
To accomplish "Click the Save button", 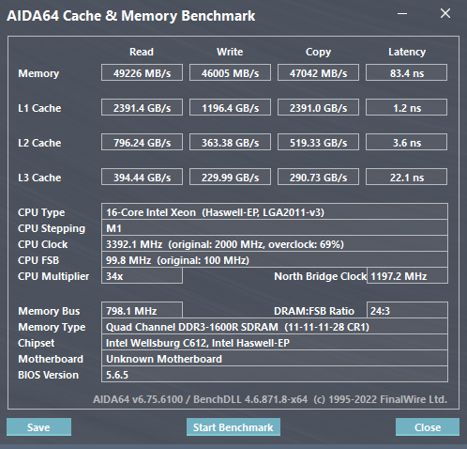I will pyautogui.click(x=38, y=427).
